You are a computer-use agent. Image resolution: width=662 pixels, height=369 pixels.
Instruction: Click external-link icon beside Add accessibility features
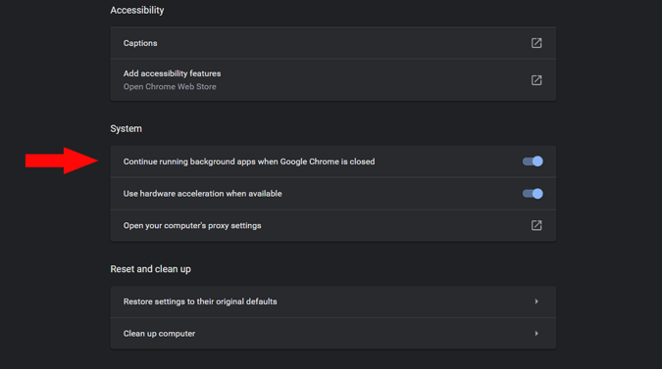536,80
